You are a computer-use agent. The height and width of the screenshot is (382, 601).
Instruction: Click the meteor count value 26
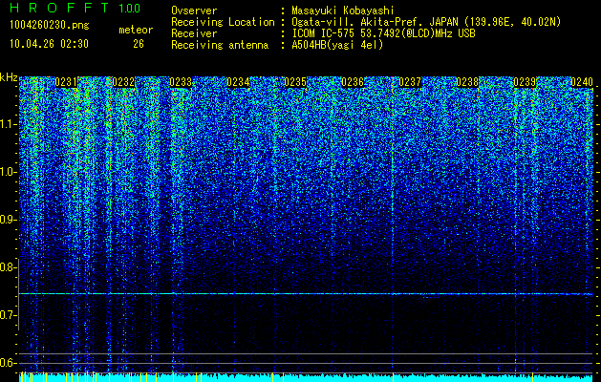pos(139,44)
